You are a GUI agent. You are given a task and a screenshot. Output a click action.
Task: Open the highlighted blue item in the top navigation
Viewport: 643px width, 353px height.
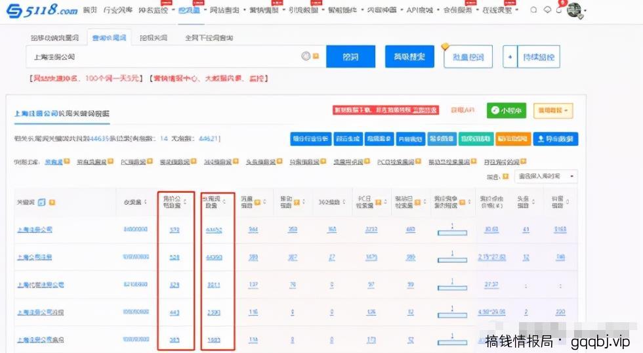point(189,10)
